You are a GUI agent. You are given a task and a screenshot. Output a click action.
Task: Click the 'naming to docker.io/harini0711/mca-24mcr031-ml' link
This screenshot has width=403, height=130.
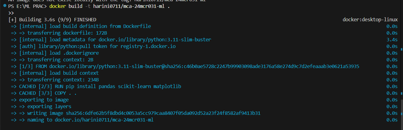click(90, 120)
